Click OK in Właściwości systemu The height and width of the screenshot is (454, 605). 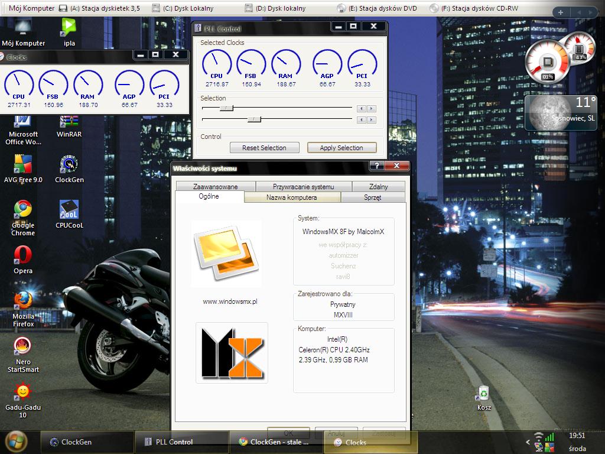pyautogui.click(x=288, y=432)
